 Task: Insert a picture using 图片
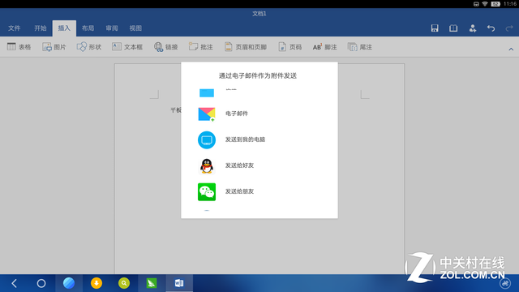54,47
